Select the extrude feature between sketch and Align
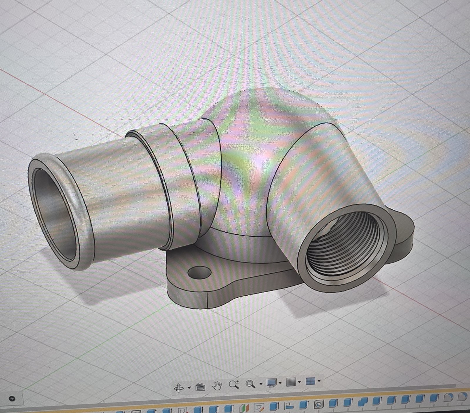Viewport: 470px width, 413px height. (x=274, y=407)
